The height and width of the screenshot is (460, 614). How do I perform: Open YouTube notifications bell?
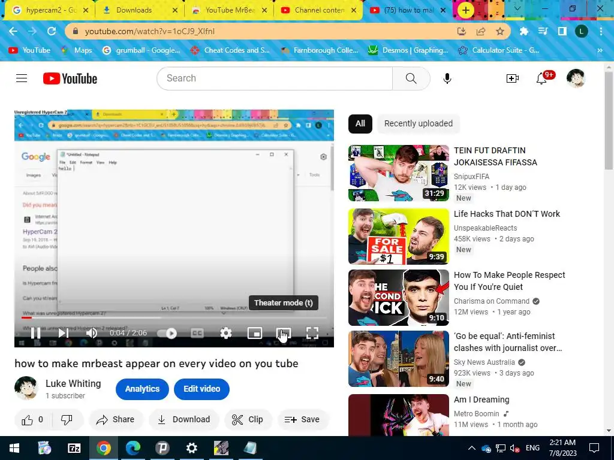coord(541,78)
